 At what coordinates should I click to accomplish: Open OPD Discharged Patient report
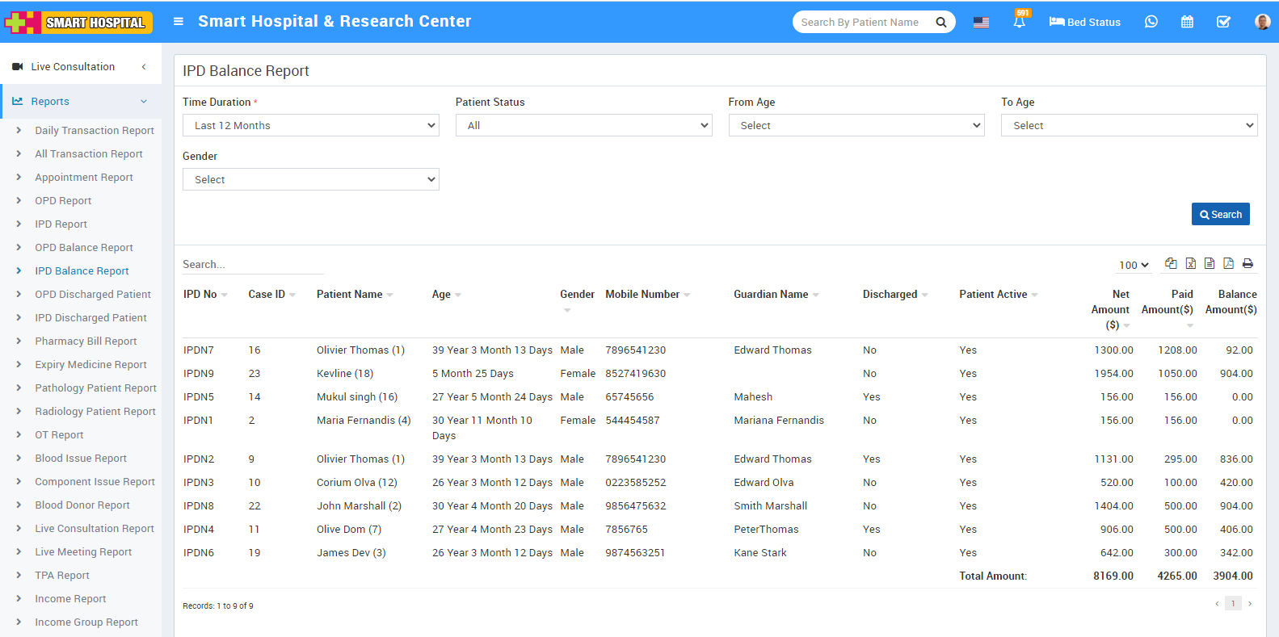(x=93, y=295)
